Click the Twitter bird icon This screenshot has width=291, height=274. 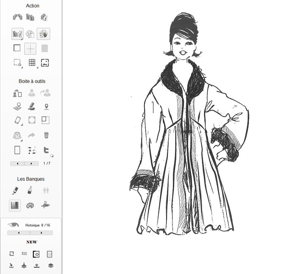[46, 150]
